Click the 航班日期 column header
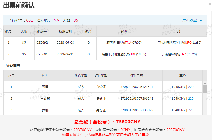The height and width of the screenshot is (140, 212). point(65,32)
